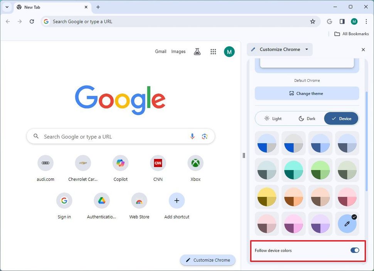
Task: Click the Gmail link
Action: click(x=161, y=51)
